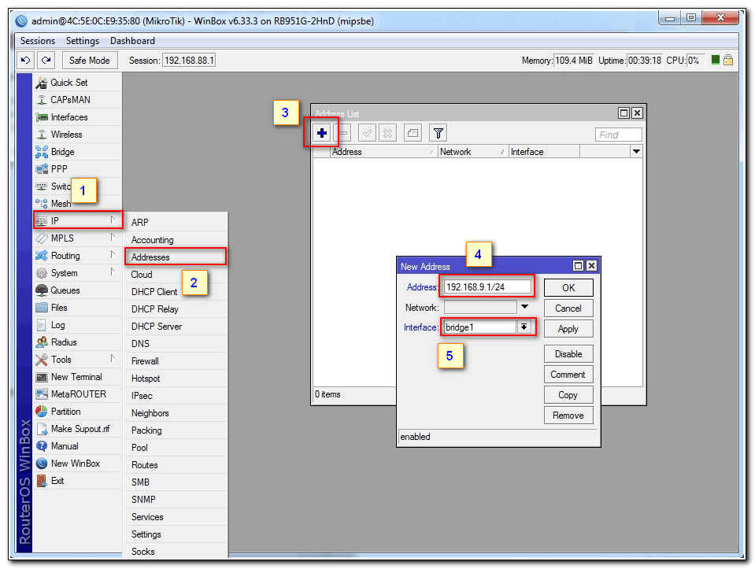Image resolution: width=755 pixels, height=569 pixels.
Task: Toggle the Safe Mode button
Action: coord(89,60)
